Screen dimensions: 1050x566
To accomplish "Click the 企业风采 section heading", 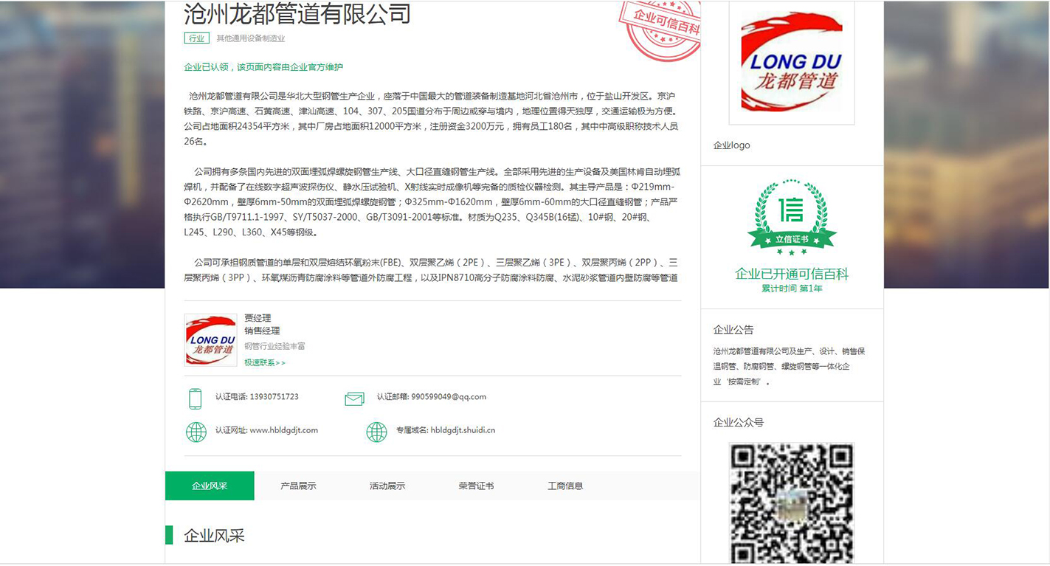I will point(214,536).
